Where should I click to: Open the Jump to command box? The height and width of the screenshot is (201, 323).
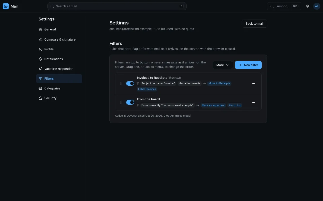pos(284,6)
